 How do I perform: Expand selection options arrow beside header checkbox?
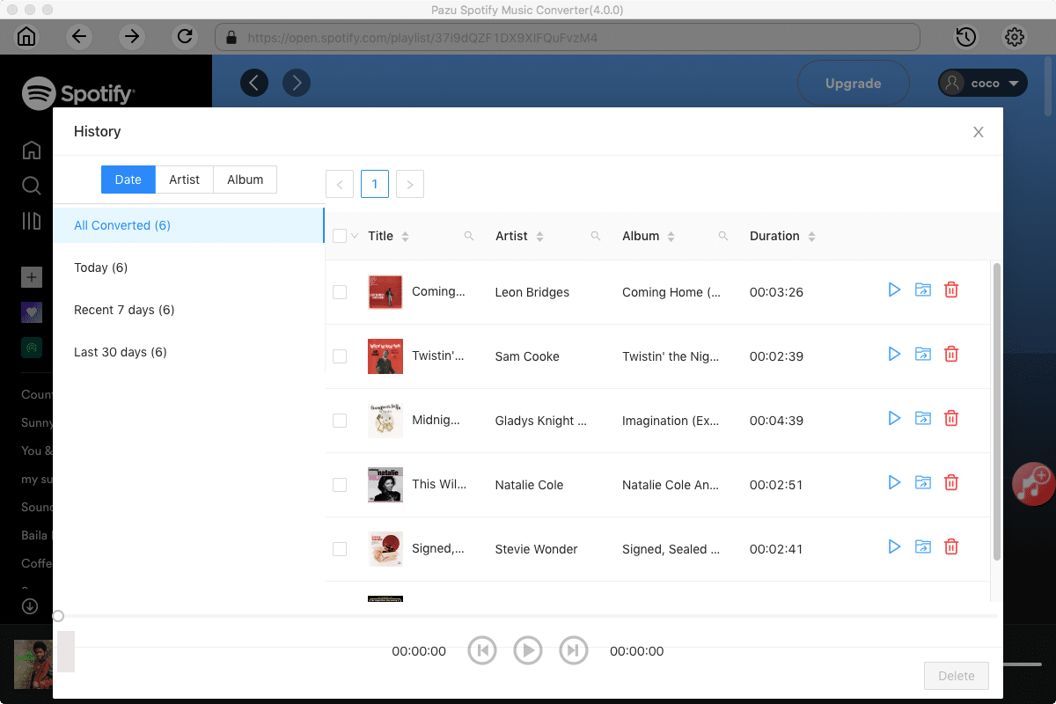pos(355,236)
